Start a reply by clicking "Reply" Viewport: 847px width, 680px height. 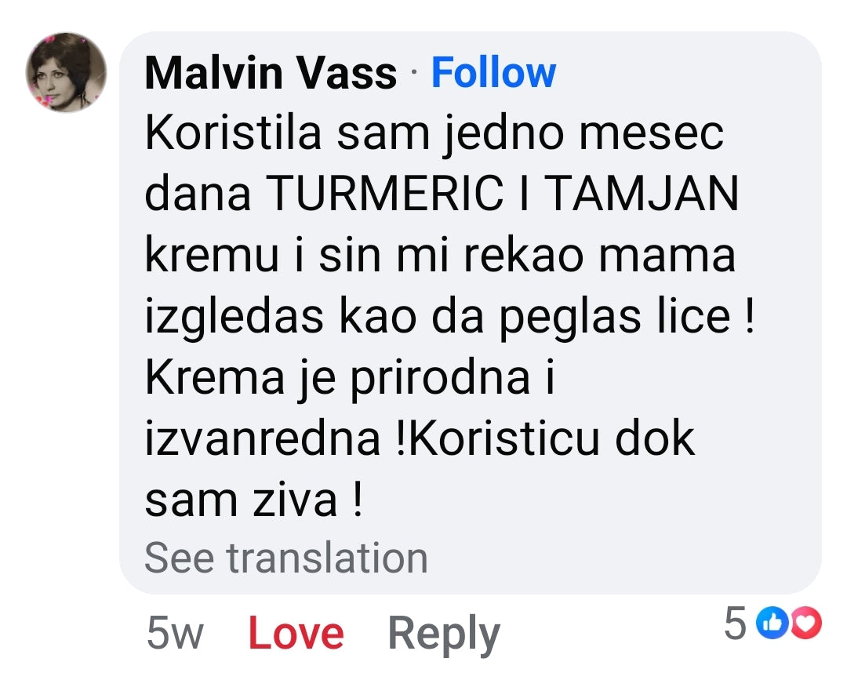tap(445, 631)
